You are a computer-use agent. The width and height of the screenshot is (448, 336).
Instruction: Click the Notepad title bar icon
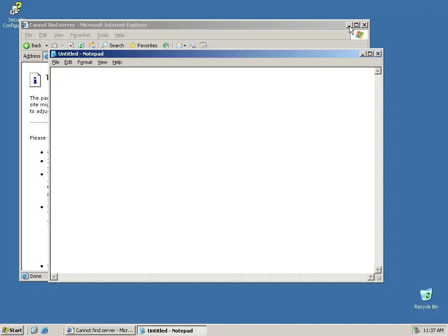54,54
